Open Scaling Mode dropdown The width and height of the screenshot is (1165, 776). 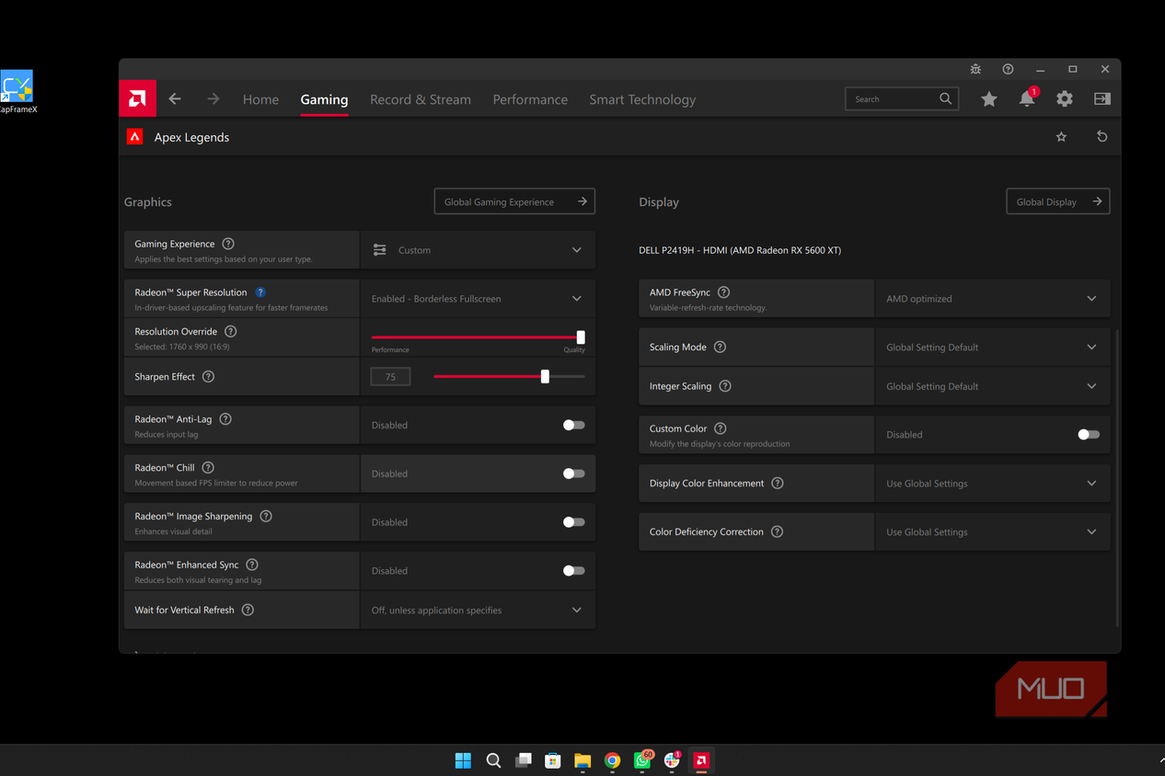992,348
